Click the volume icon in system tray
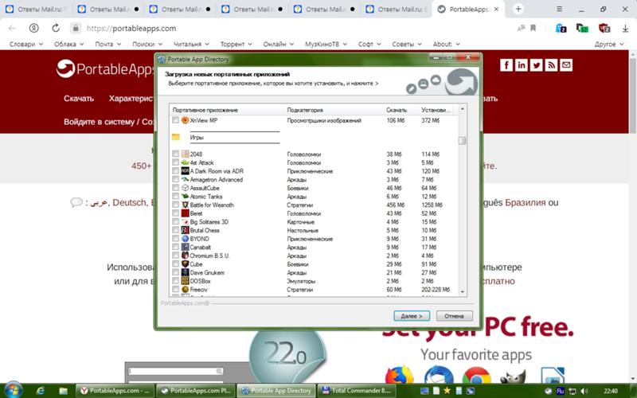The width and height of the screenshot is (637, 398). [x=584, y=391]
